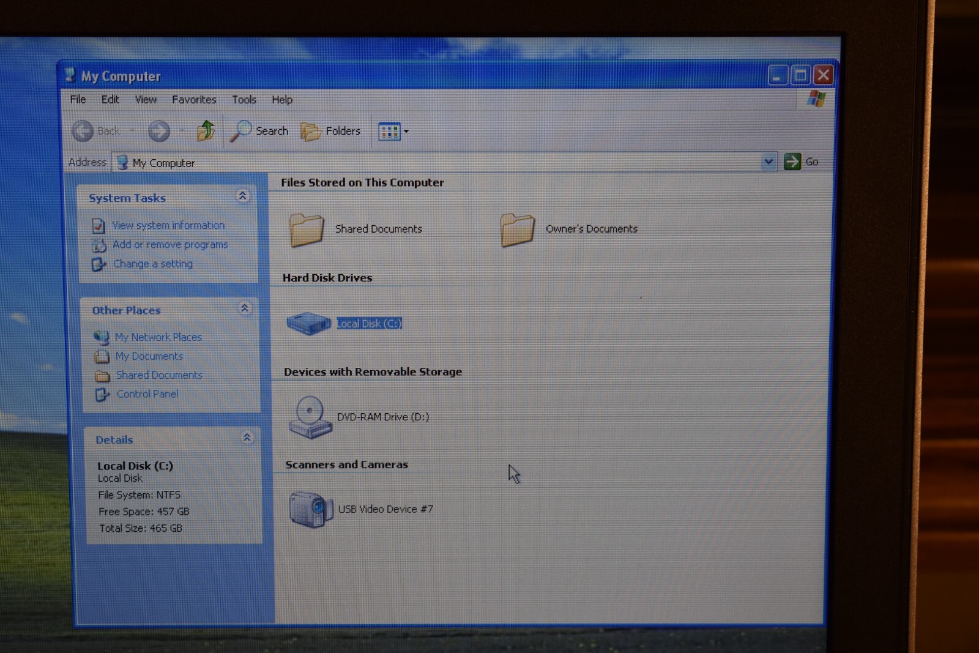Click the Shared Documents folder label
Viewport: 979px width, 653px height.
coord(379,229)
